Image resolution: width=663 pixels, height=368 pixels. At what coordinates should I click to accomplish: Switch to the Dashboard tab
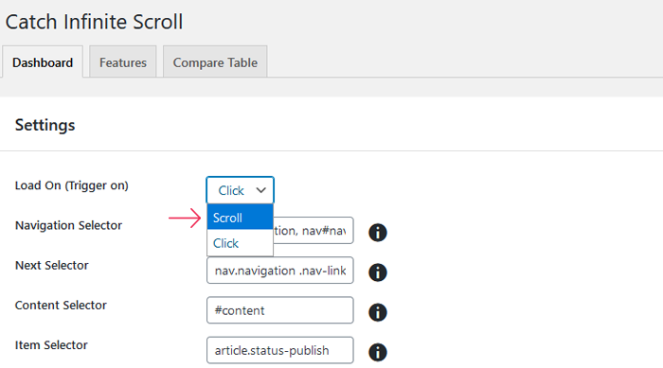[x=43, y=62]
